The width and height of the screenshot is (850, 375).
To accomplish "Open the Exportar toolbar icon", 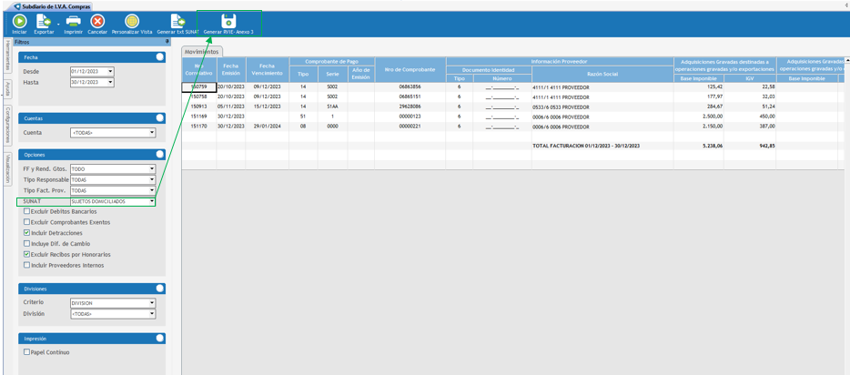I will (43, 21).
